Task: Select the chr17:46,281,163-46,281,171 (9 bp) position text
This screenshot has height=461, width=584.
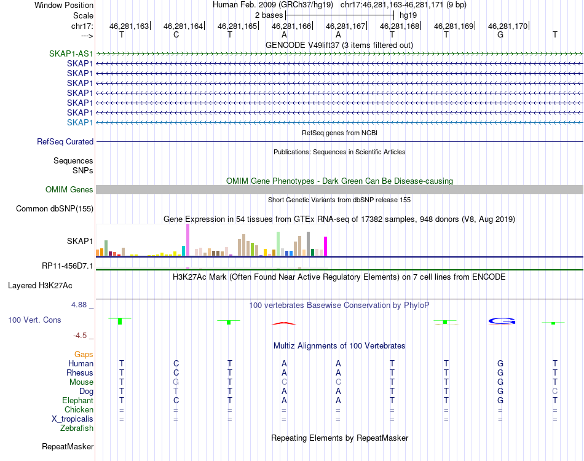Action: click(403, 5)
